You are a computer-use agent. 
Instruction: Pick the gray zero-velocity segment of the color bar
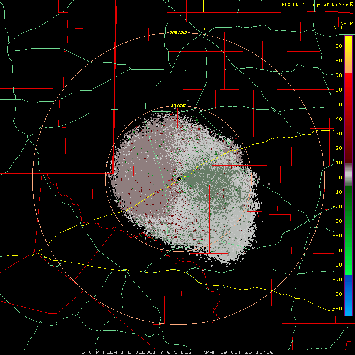[x=348, y=175]
